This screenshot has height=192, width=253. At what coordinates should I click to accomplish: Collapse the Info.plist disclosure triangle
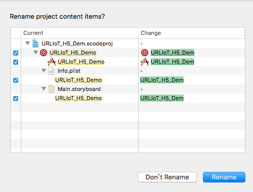point(44,71)
